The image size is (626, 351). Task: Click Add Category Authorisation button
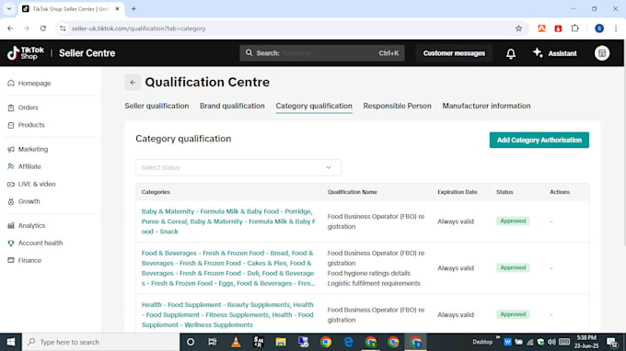tap(539, 140)
